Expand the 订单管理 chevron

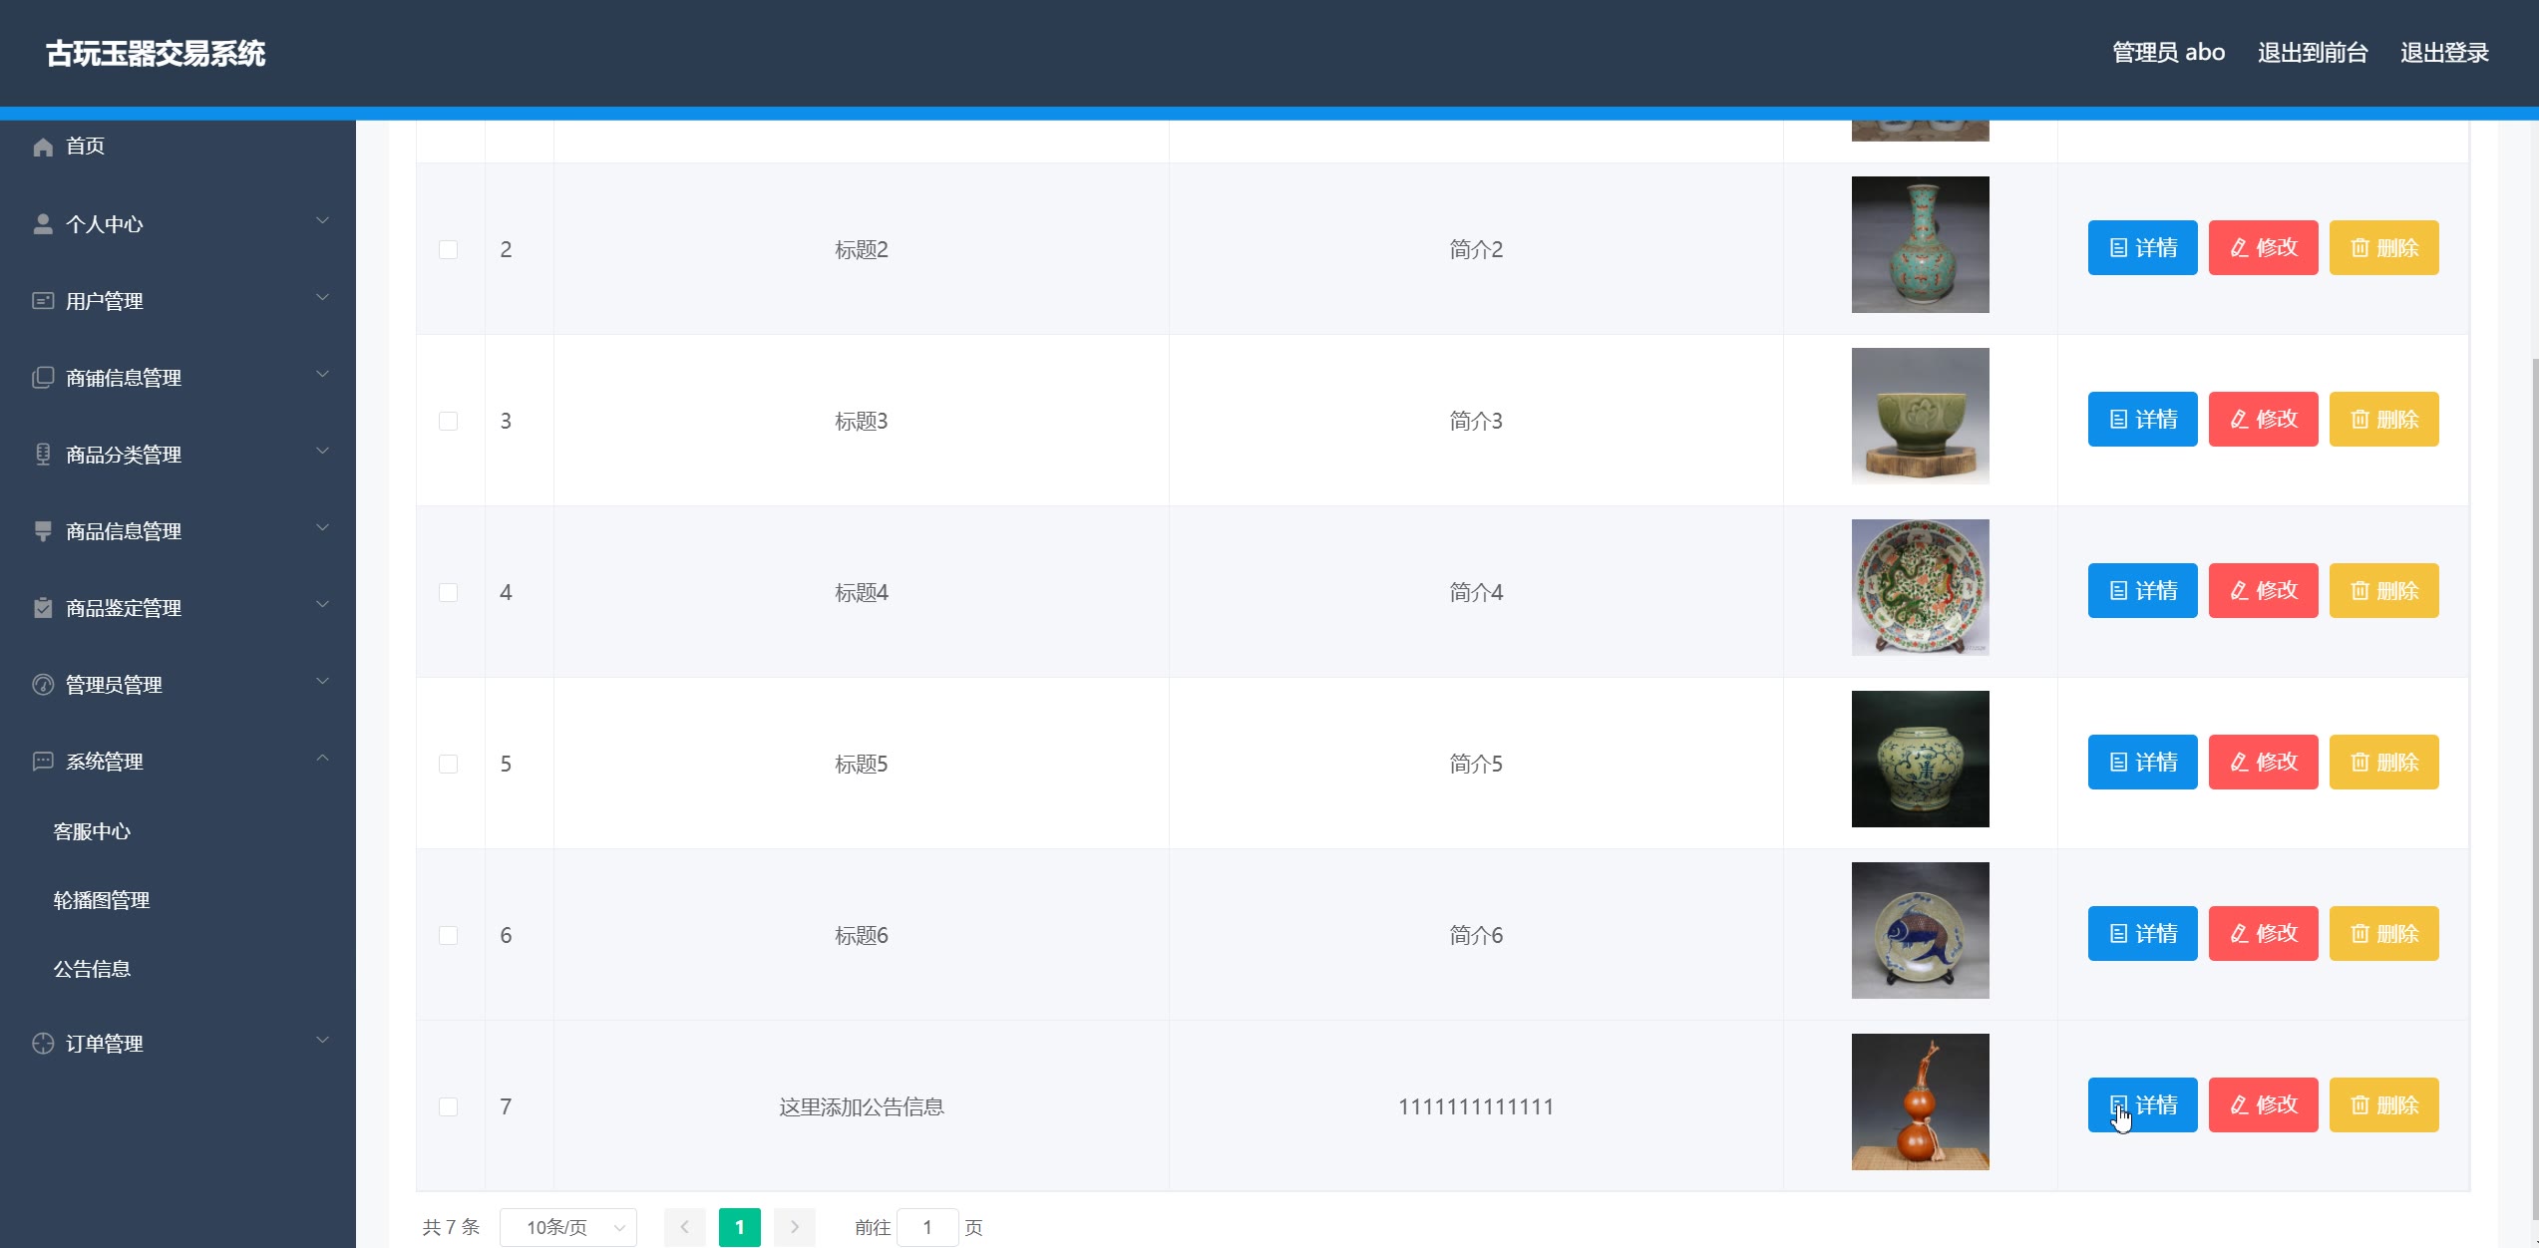322,1040
